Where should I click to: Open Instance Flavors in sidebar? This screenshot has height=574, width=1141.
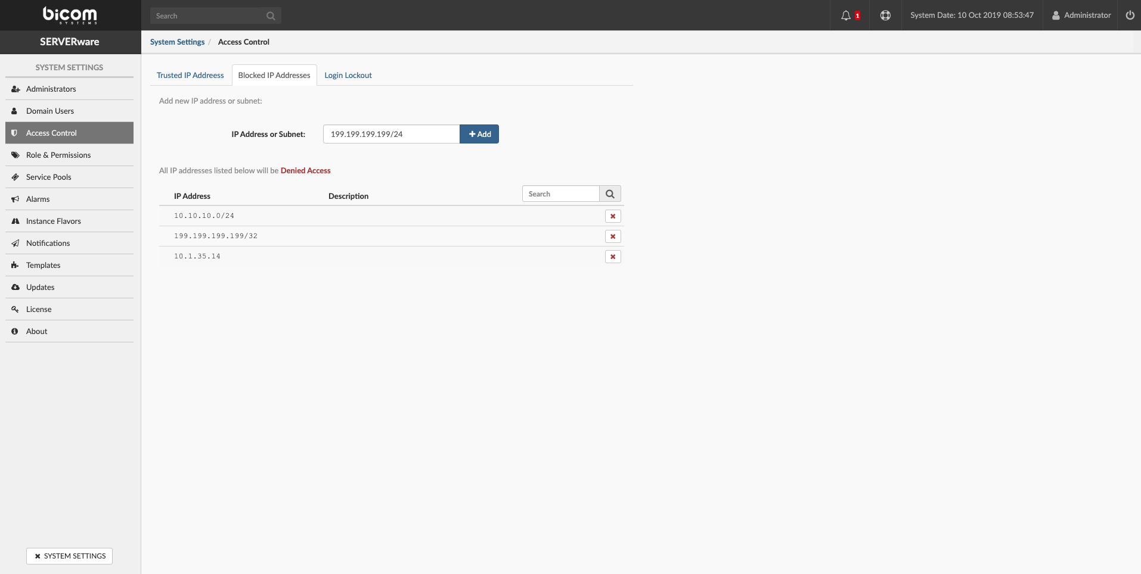[54, 222]
